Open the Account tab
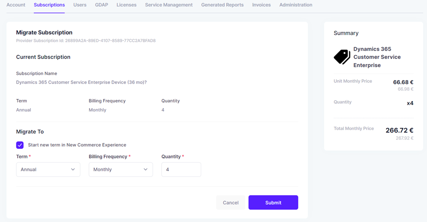This screenshot has width=427, height=222. (x=16, y=5)
